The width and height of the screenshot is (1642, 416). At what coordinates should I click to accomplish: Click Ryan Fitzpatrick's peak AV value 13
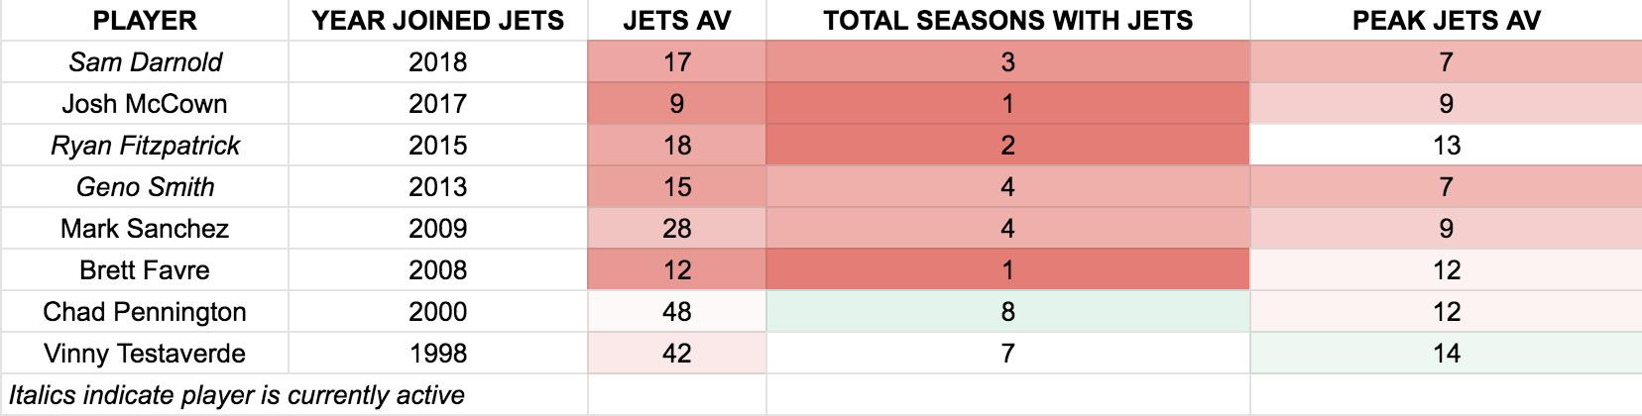point(1446,146)
